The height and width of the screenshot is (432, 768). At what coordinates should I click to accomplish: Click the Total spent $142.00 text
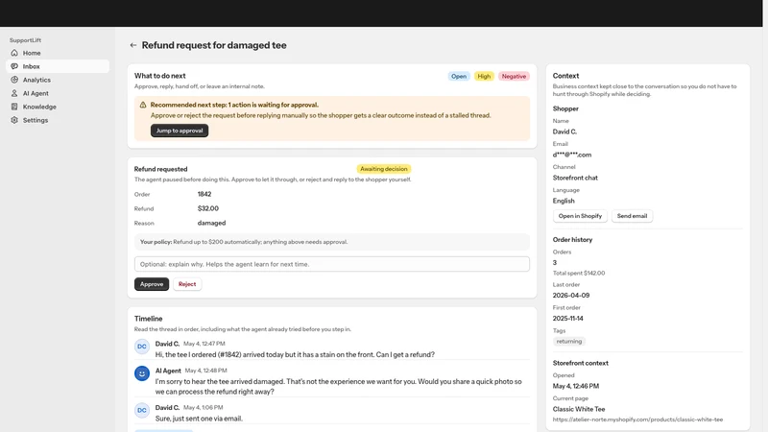579,274
